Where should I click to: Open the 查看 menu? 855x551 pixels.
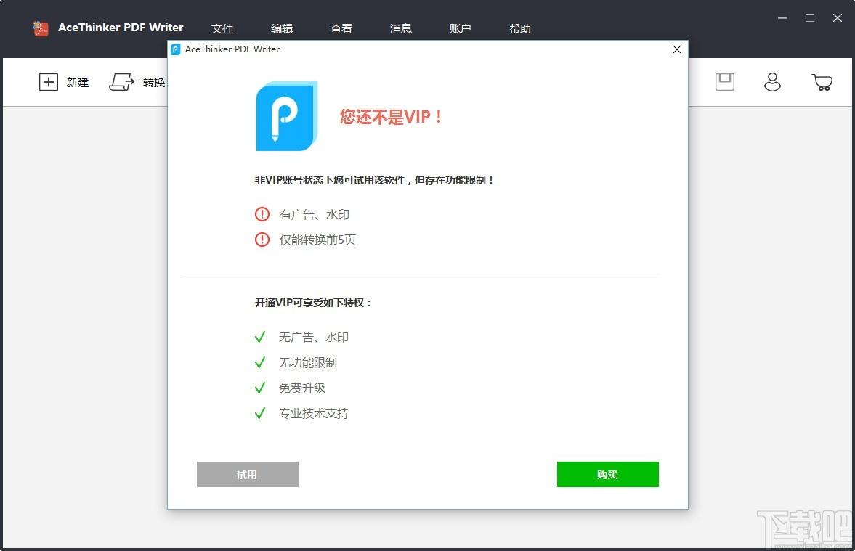(341, 28)
